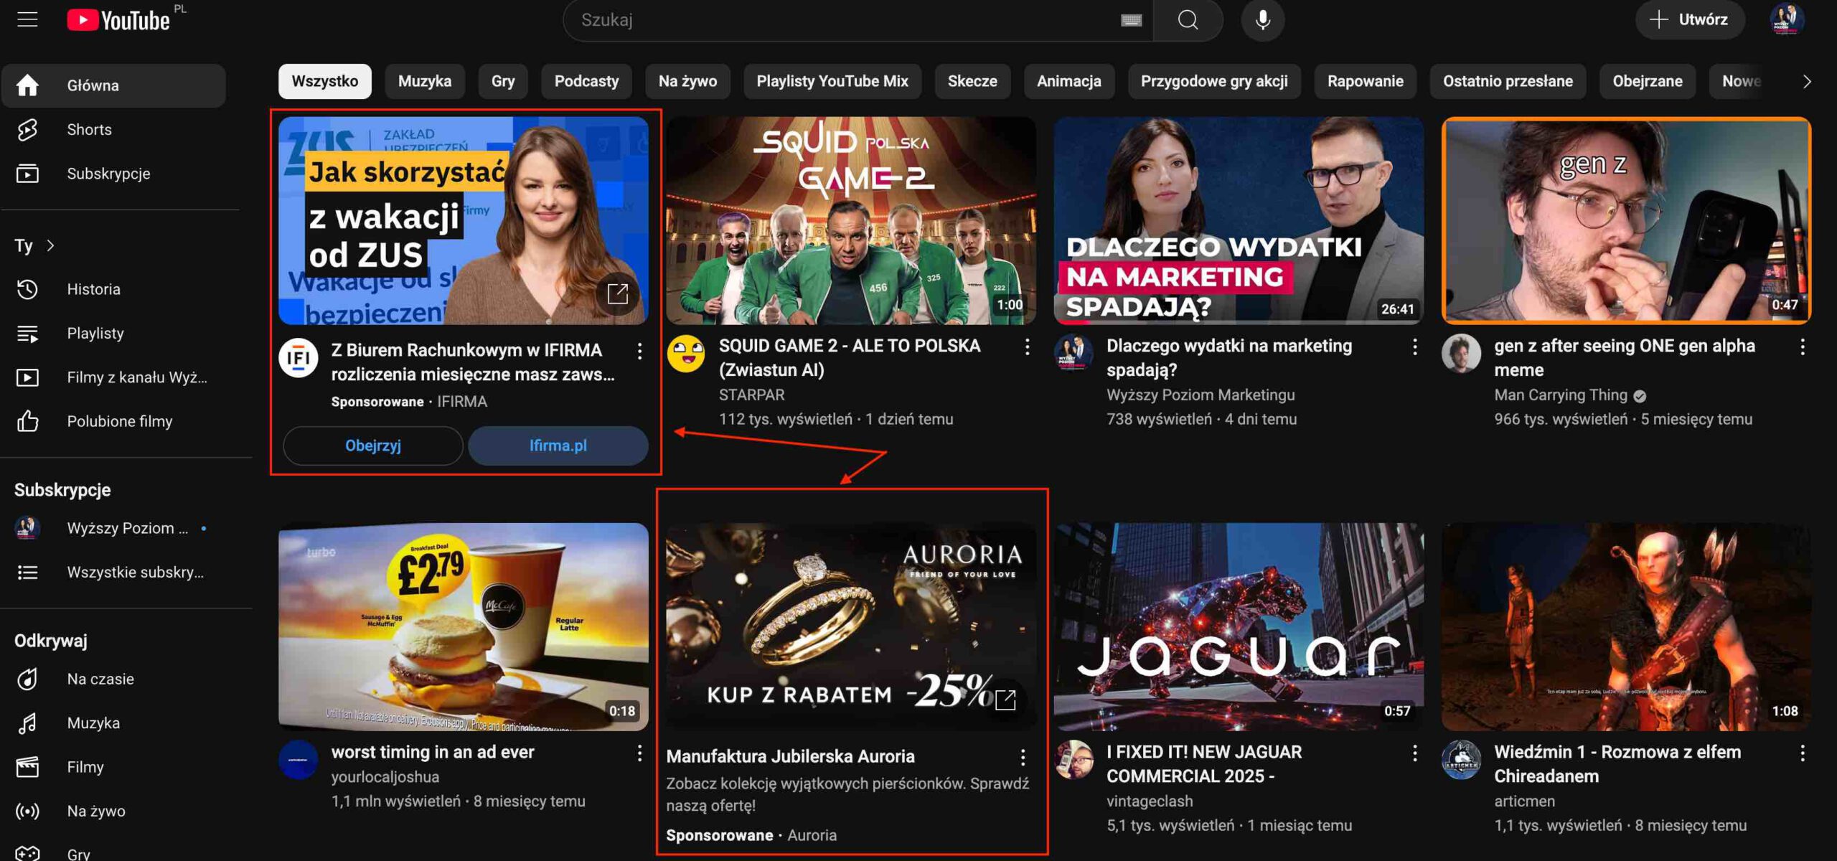The height and width of the screenshot is (861, 1837).
Task: Open the on-screen keyboard in the search bar
Action: coord(1131,20)
